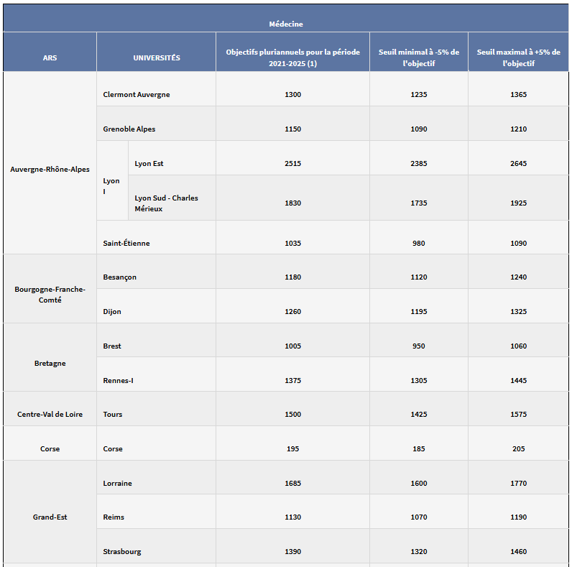The height and width of the screenshot is (567, 572).
Task: Click the Médecine table title header
Action: coord(286,24)
